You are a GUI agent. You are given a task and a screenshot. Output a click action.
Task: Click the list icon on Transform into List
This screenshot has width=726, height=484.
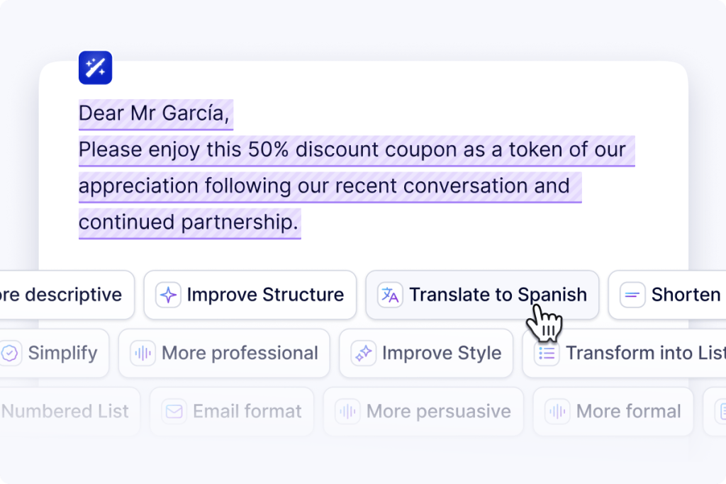point(547,353)
